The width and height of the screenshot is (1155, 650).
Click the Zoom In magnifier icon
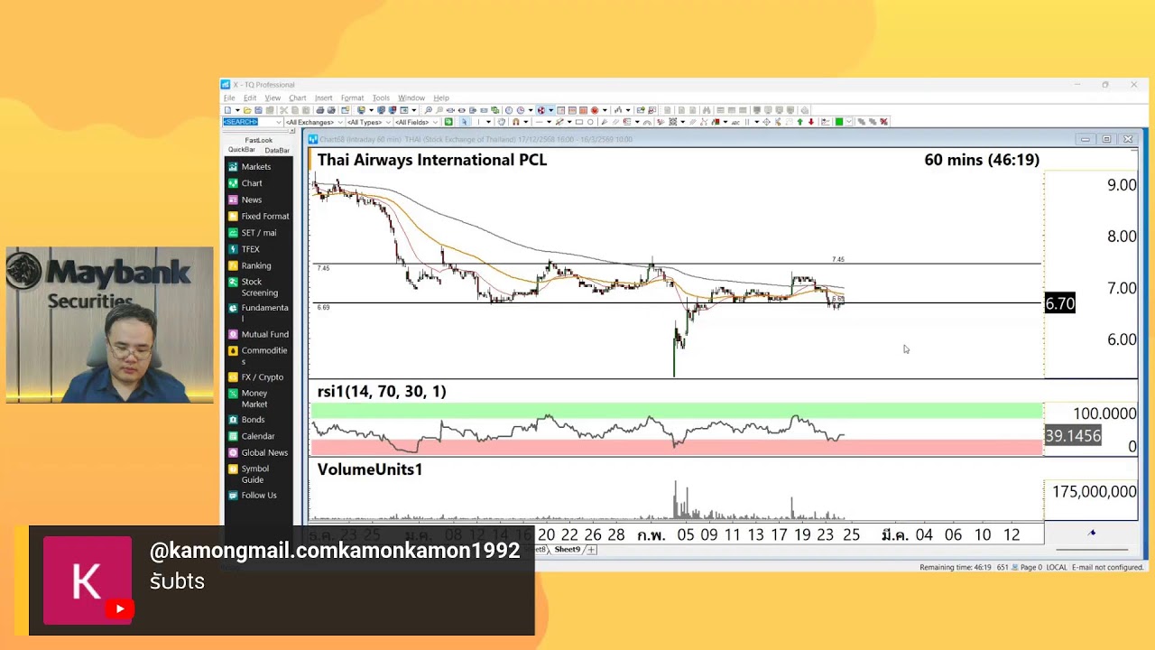[x=429, y=110]
